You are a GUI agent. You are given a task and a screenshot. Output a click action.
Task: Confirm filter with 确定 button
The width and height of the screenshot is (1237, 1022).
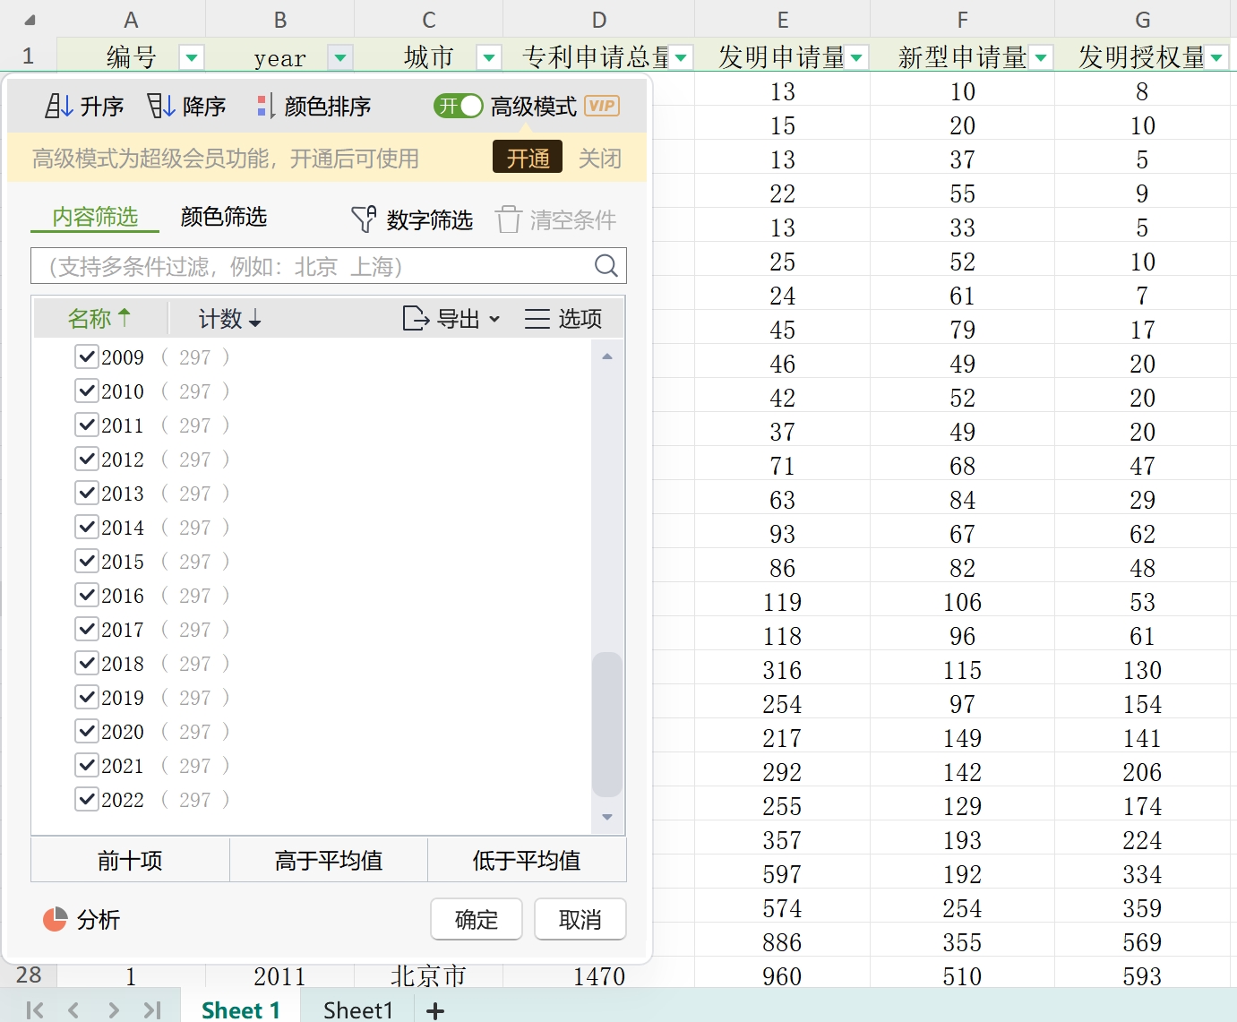click(477, 920)
